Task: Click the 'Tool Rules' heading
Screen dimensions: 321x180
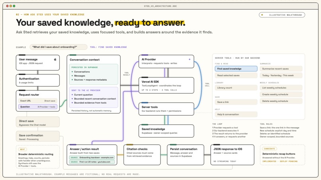Action: click(x=266, y=124)
